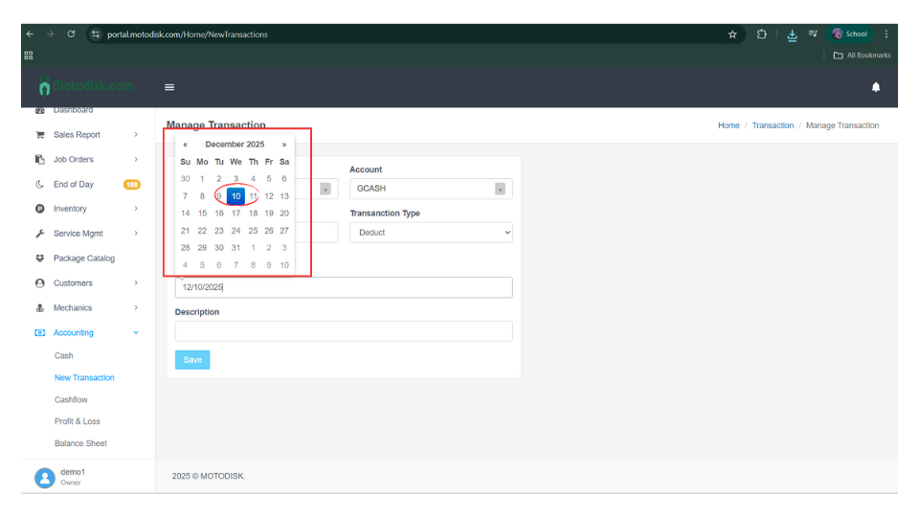Toggle the hamburger sidebar menu icon
The width and height of the screenshot is (919, 517).
(169, 87)
